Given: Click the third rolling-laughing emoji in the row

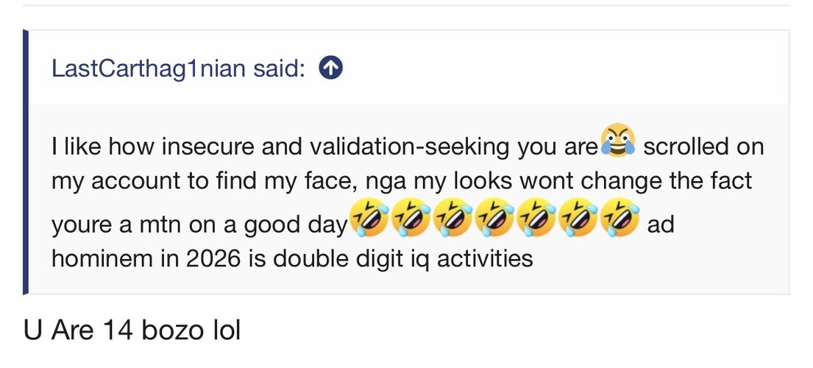Looking at the screenshot, I should click(452, 218).
